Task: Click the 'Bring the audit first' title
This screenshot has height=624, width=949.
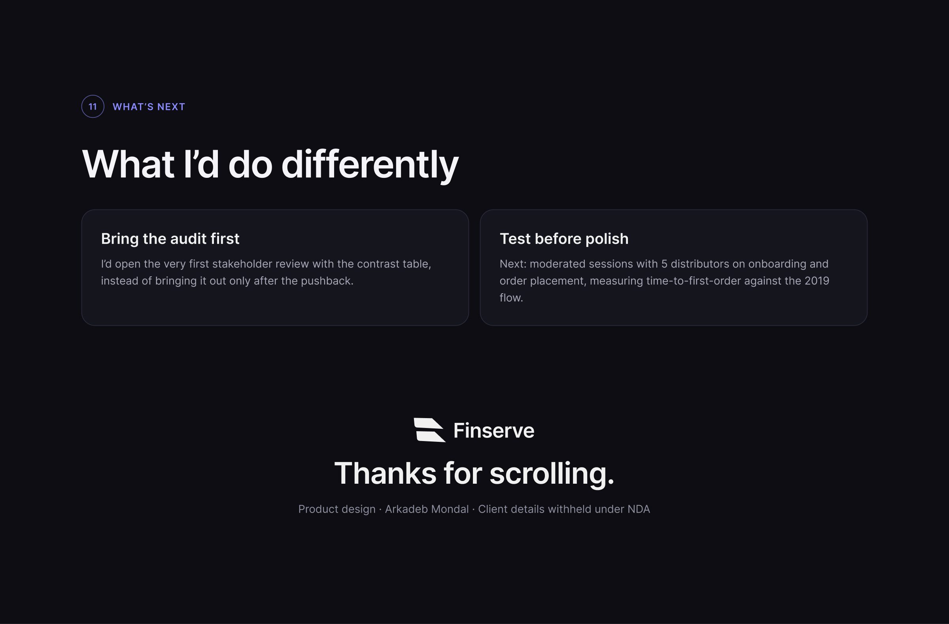Action: pos(170,239)
